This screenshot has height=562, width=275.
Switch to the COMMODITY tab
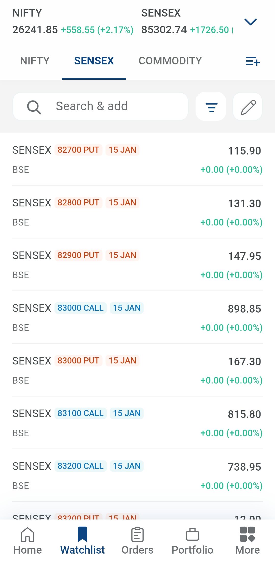point(170,61)
